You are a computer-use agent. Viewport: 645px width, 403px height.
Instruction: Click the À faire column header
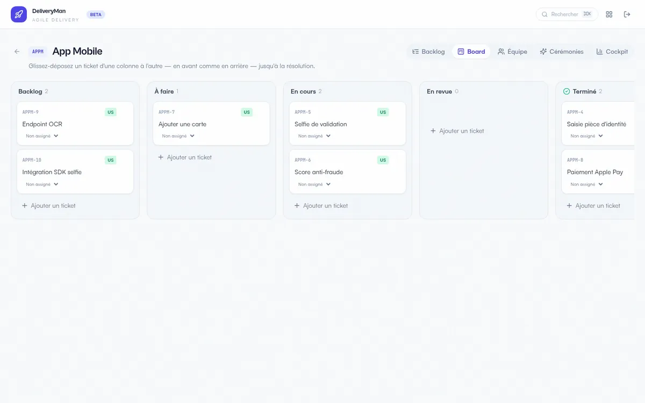(x=164, y=91)
